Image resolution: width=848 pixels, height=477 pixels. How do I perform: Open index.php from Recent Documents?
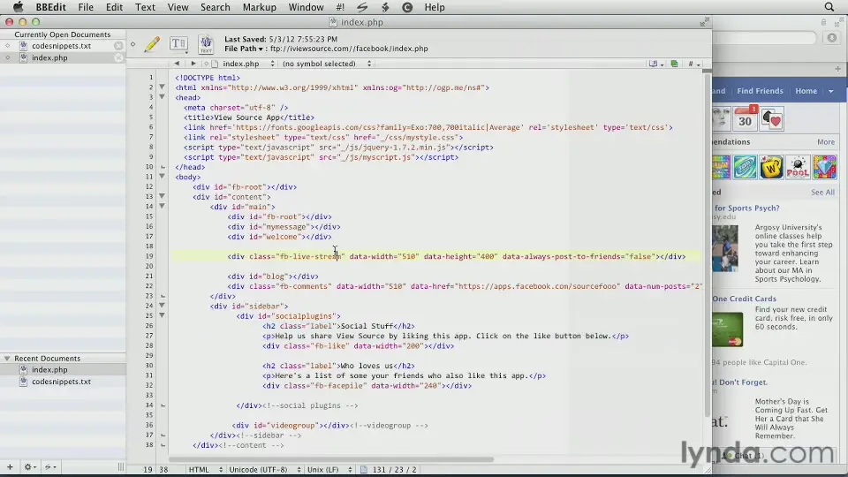pos(49,370)
